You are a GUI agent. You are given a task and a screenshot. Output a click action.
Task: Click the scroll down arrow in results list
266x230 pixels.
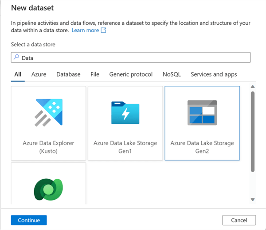point(253,199)
